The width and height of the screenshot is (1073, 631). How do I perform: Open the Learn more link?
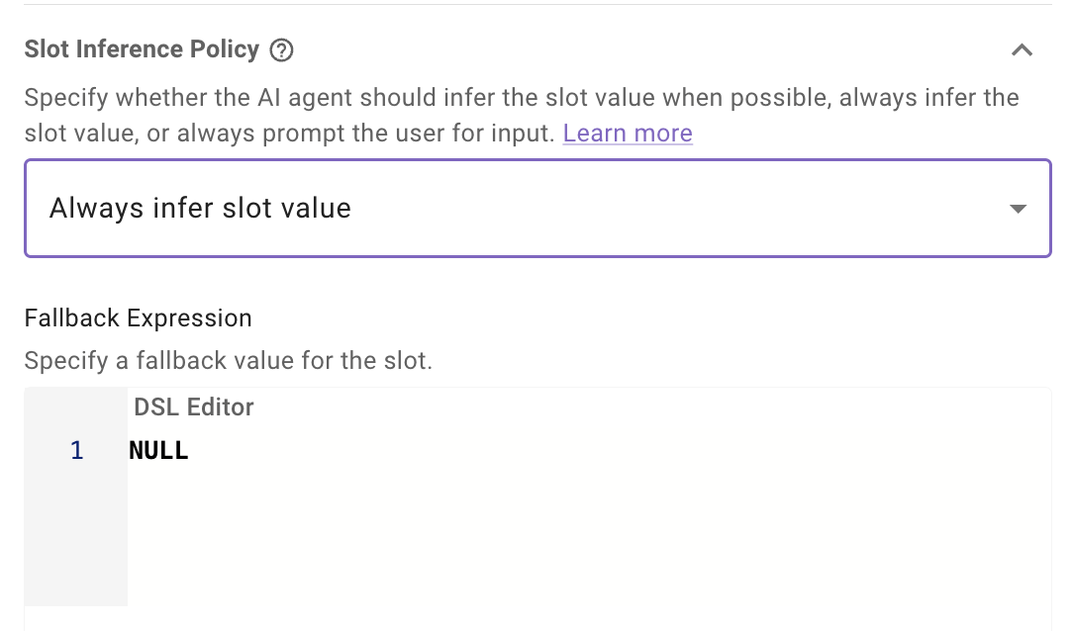pos(628,134)
